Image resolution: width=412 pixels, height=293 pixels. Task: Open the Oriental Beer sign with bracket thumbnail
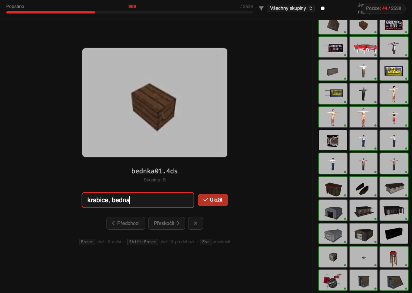point(333,47)
